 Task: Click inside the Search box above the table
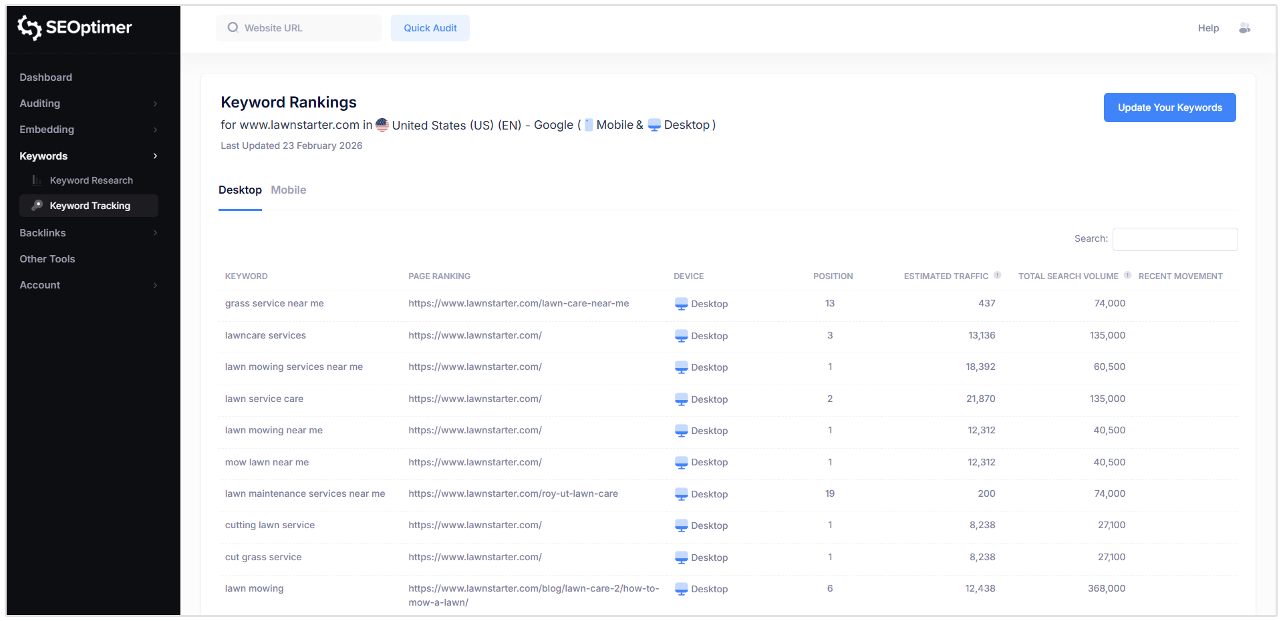tap(1175, 239)
